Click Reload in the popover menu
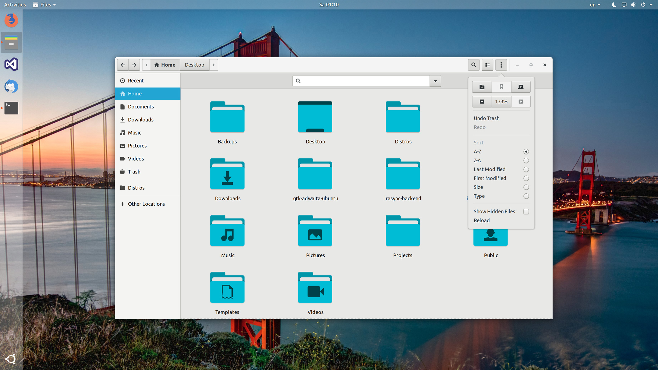 pos(482,220)
